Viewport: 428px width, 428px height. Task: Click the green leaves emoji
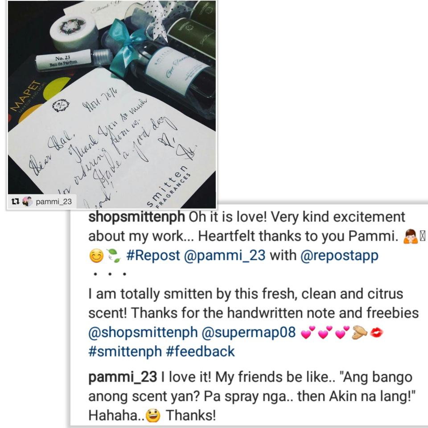(113, 256)
